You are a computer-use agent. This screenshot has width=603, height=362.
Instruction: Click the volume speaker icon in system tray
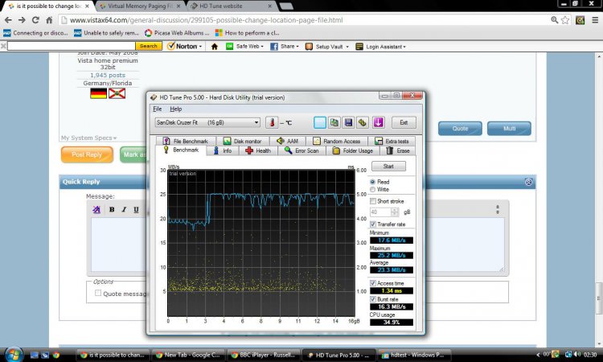tap(577, 354)
